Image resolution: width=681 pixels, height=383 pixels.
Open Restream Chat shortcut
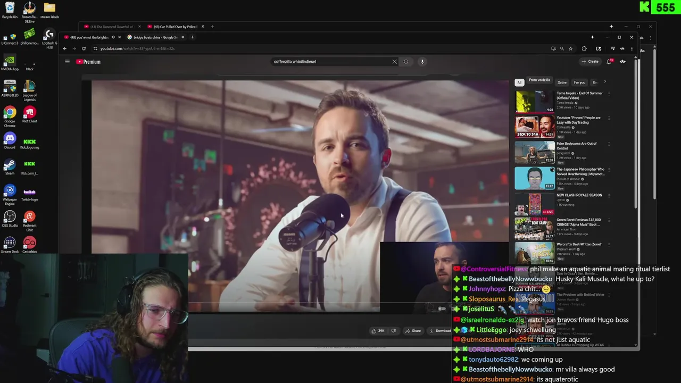pos(29,221)
